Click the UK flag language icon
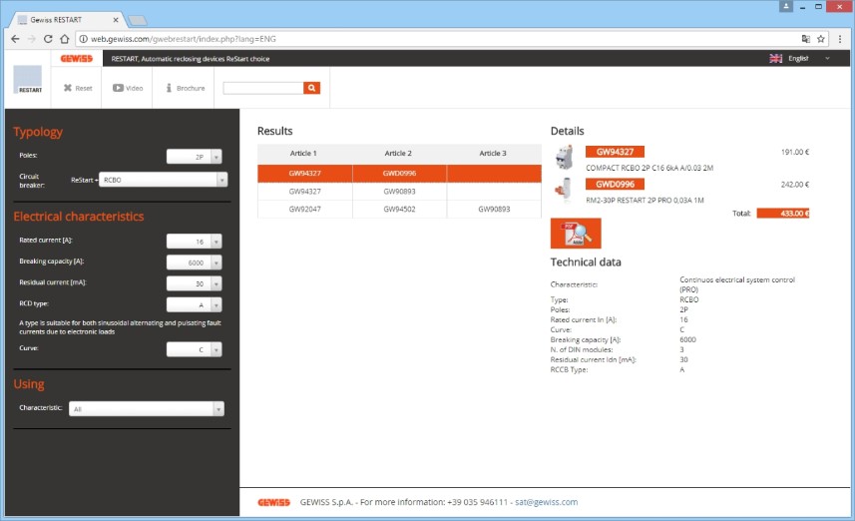Image resolution: width=855 pixels, height=521 pixels. [775, 58]
